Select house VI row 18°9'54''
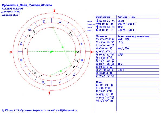The width and height of the screenshot is (161, 113). (x=105, y=101)
